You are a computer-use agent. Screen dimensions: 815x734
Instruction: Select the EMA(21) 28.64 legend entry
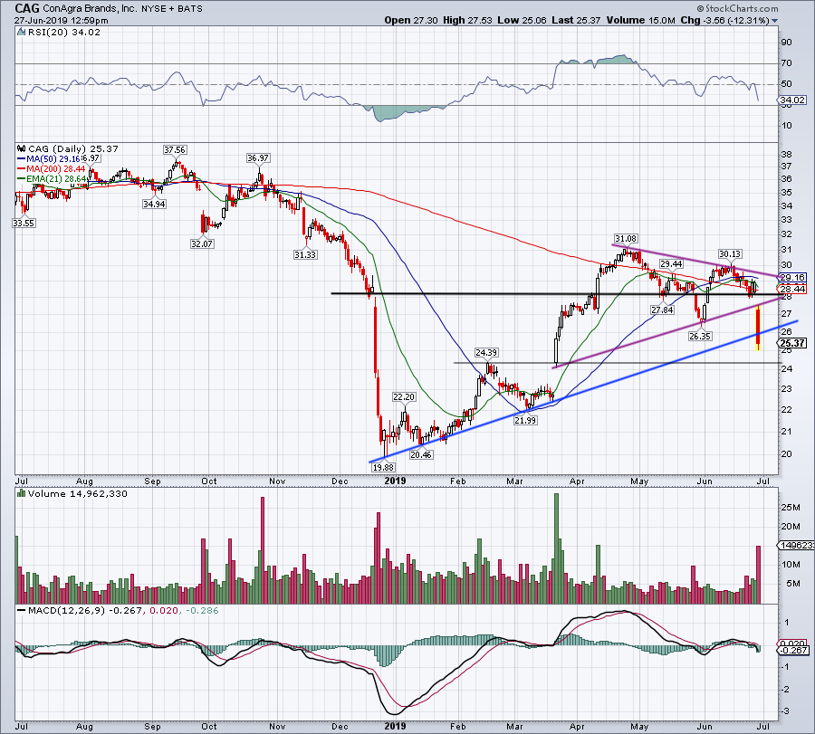(52, 178)
